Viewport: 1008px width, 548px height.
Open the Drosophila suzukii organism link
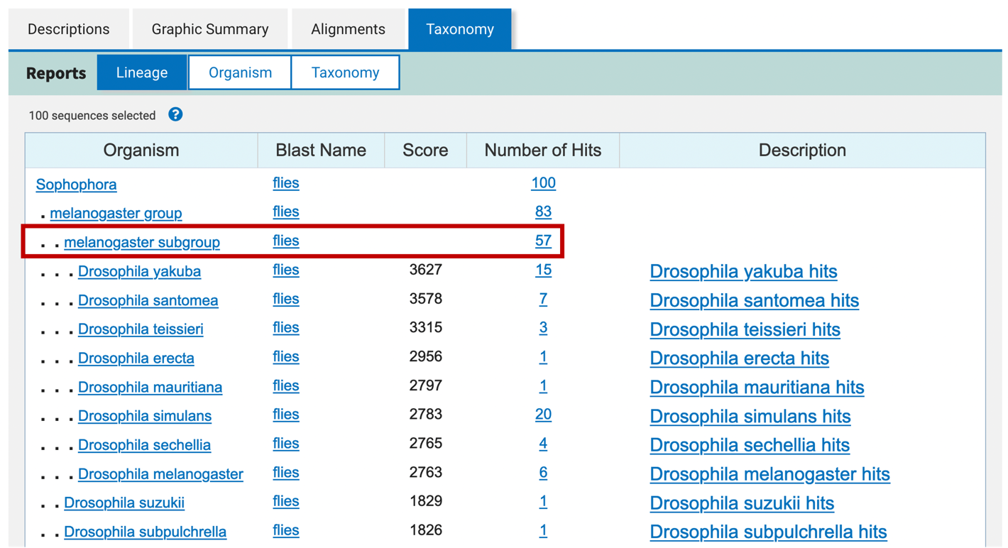(x=124, y=503)
